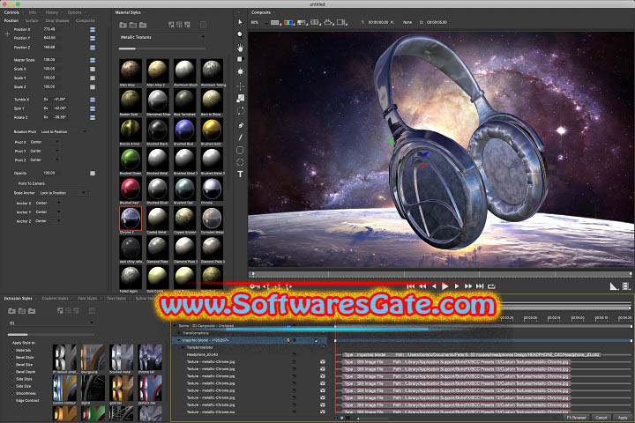635x423 pixels.
Task: Open Anchor X Center dropdown
Action: tap(48, 204)
